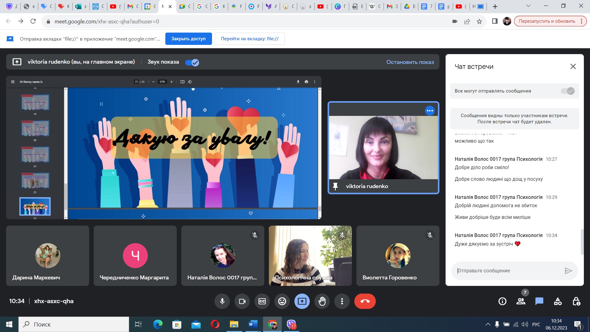Image resolution: width=590 pixels, height=332 pixels.
Task: Open Word from taskbar
Action: pyautogui.click(x=253, y=324)
